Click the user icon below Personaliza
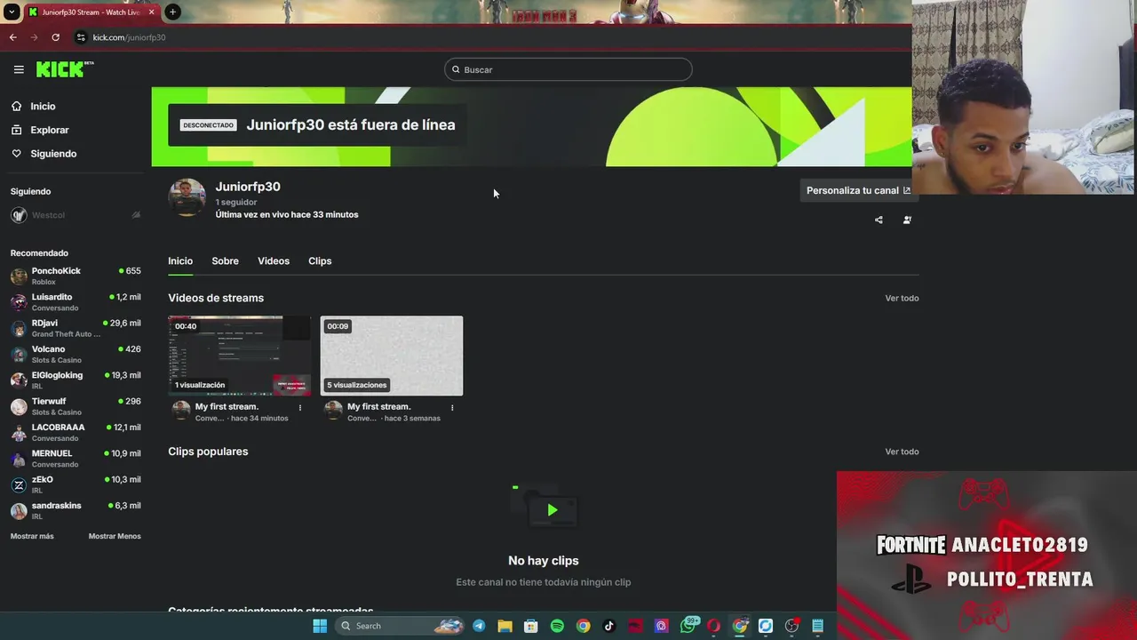Viewport: 1137px width, 640px height. (x=907, y=220)
